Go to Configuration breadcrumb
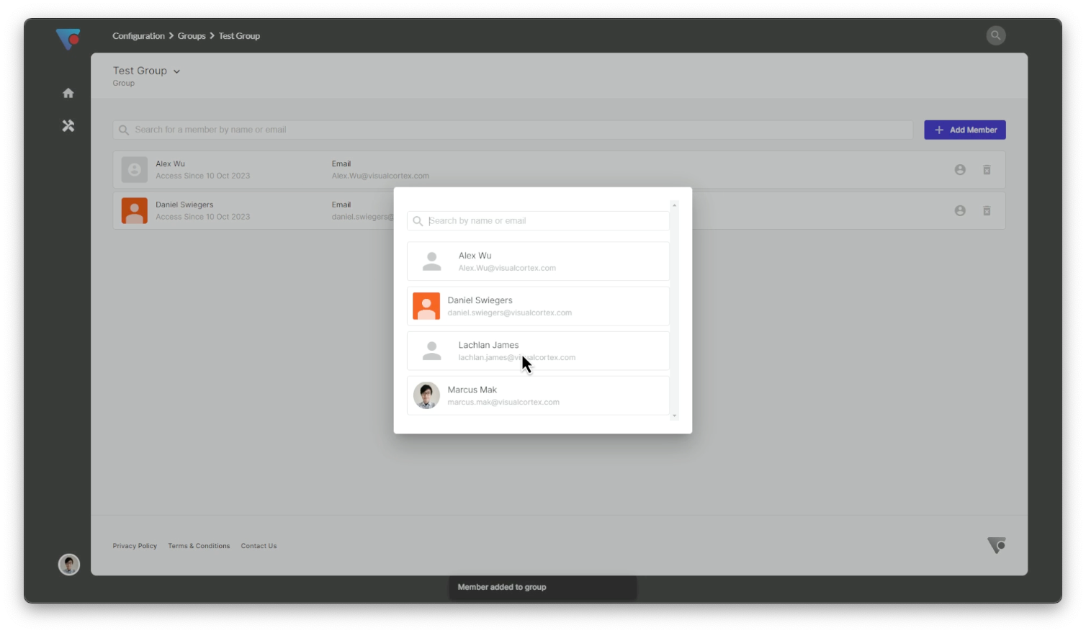This screenshot has height=633, width=1086. [x=138, y=36]
